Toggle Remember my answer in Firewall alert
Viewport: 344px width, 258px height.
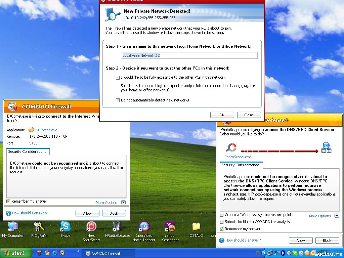coord(8,201)
